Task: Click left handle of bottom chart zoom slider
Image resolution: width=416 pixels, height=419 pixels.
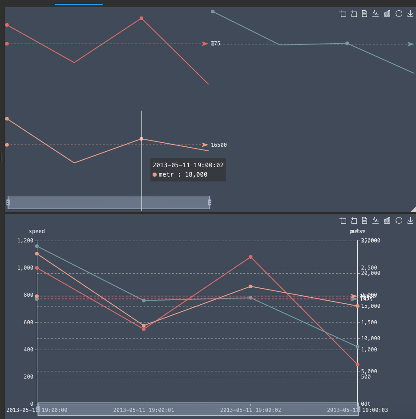Action: click(x=38, y=409)
